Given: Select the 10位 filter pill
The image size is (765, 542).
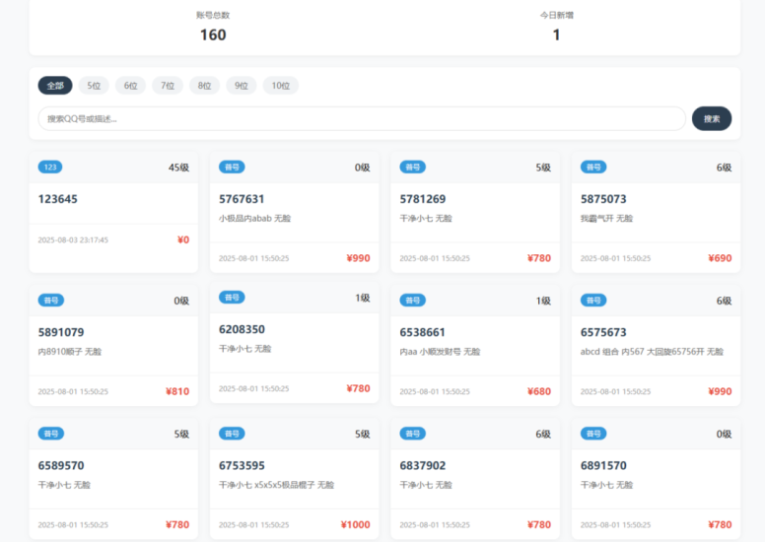Looking at the screenshot, I should pyautogui.click(x=280, y=86).
